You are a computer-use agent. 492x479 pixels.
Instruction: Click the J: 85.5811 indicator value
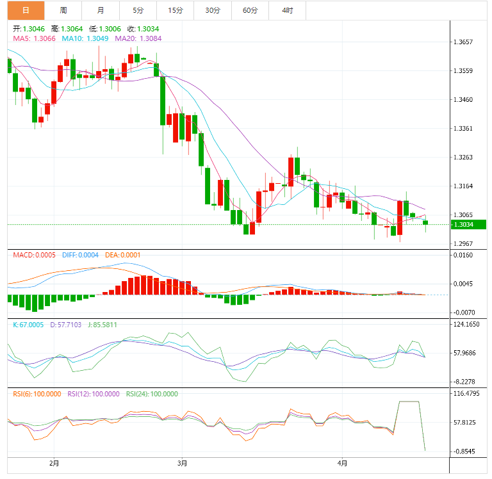click(102, 325)
